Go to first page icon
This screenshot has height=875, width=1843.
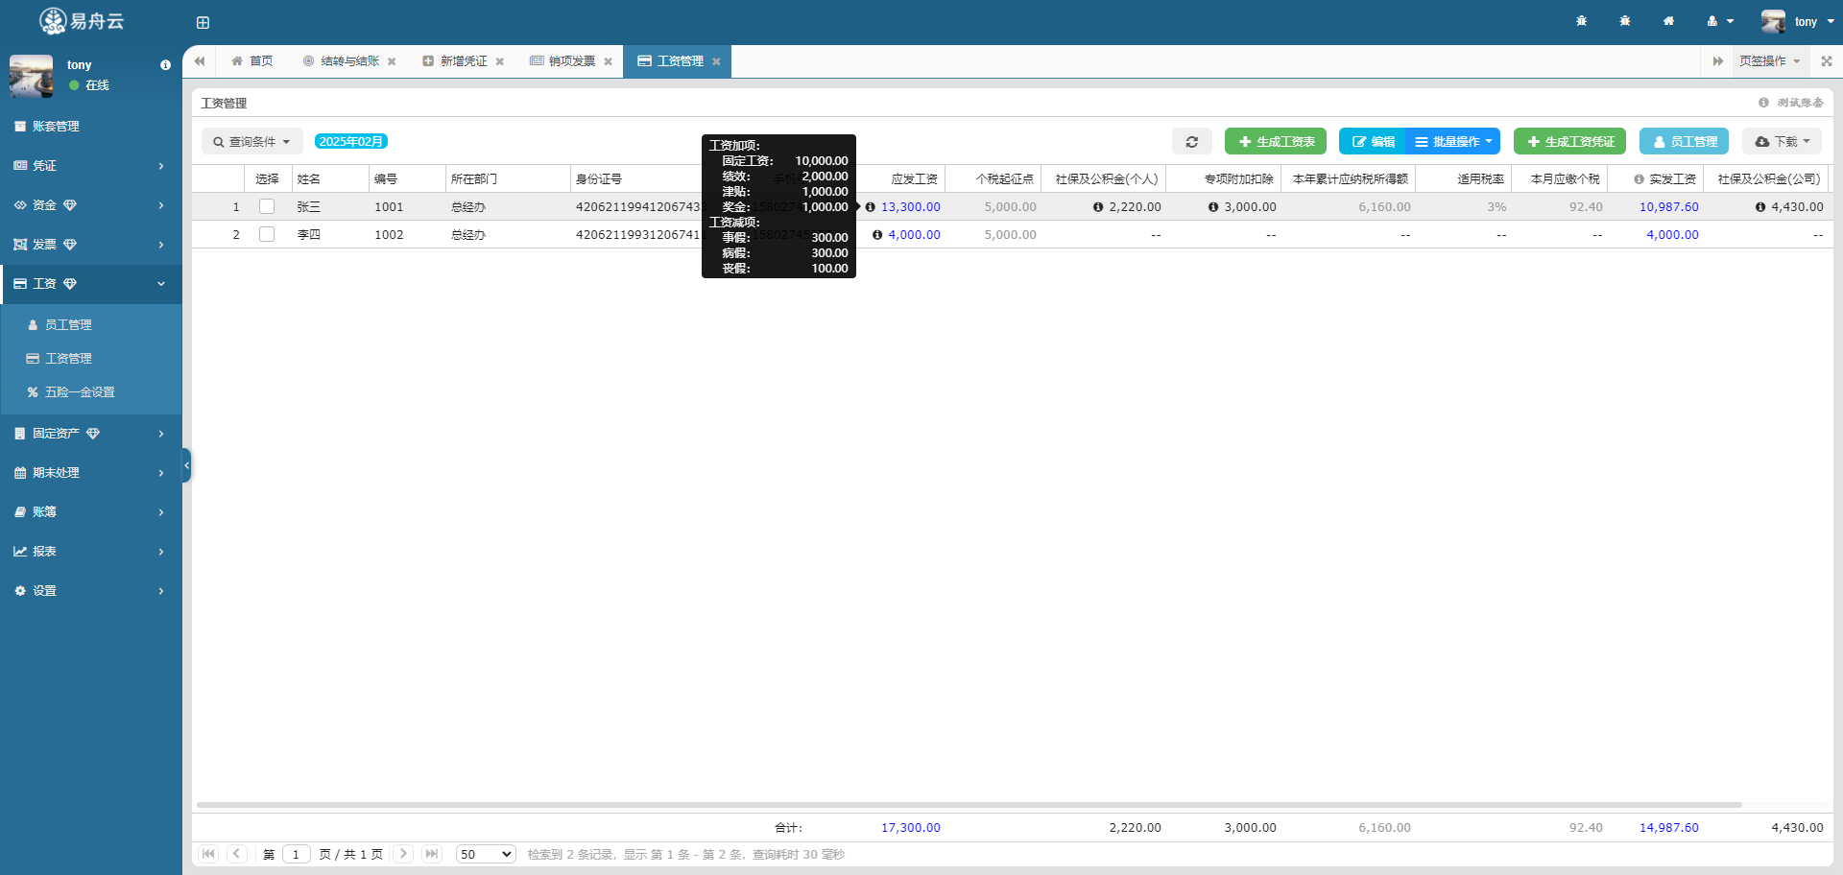(x=208, y=854)
